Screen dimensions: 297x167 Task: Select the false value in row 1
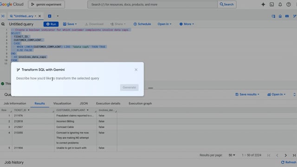click(102, 116)
